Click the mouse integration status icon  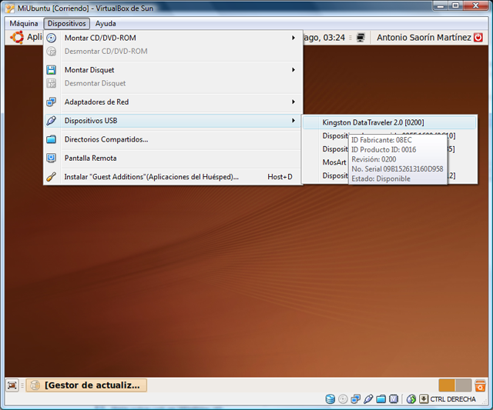(x=411, y=399)
